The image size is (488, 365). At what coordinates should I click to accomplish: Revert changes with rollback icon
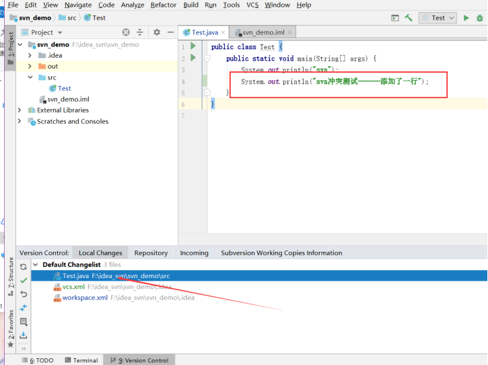[x=24, y=294]
